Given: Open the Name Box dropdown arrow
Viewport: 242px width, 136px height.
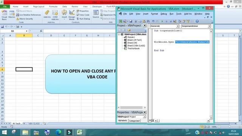Looking at the screenshot, I should tap(26, 31).
